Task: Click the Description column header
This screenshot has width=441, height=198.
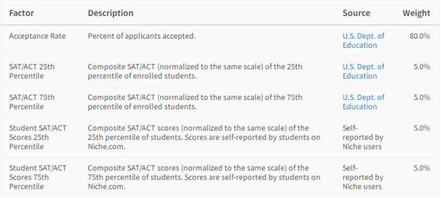Action: click(x=111, y=13)
